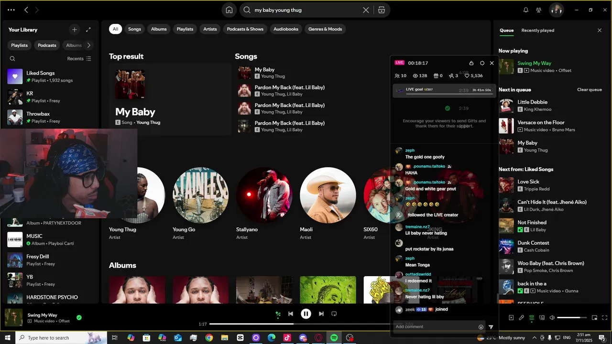This screenshot has width=612, height=344.
Task: Click Clear queue
Action: pyautogui.click(x=590, y=90)
